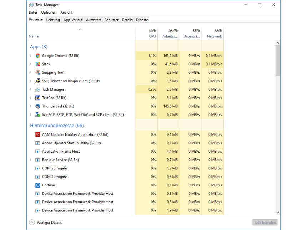Click the Task beenden button
Screen dimensions: 307x230
(x=265, y=223)
